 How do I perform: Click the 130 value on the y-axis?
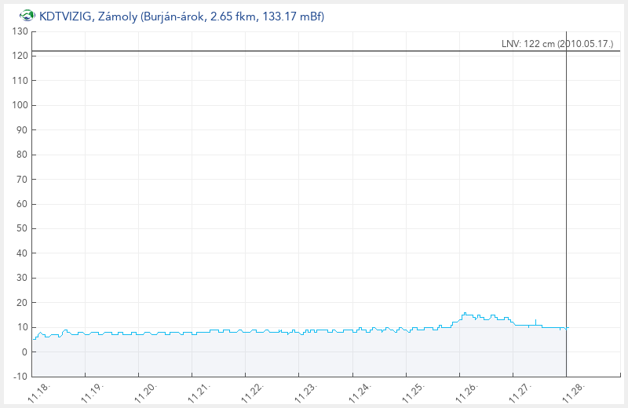click(x=20, y=31)
